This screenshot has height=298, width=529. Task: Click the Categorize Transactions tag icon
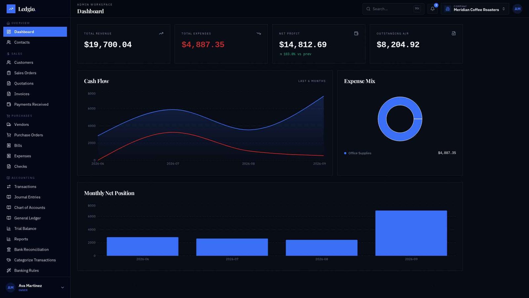tap(9, 260)
